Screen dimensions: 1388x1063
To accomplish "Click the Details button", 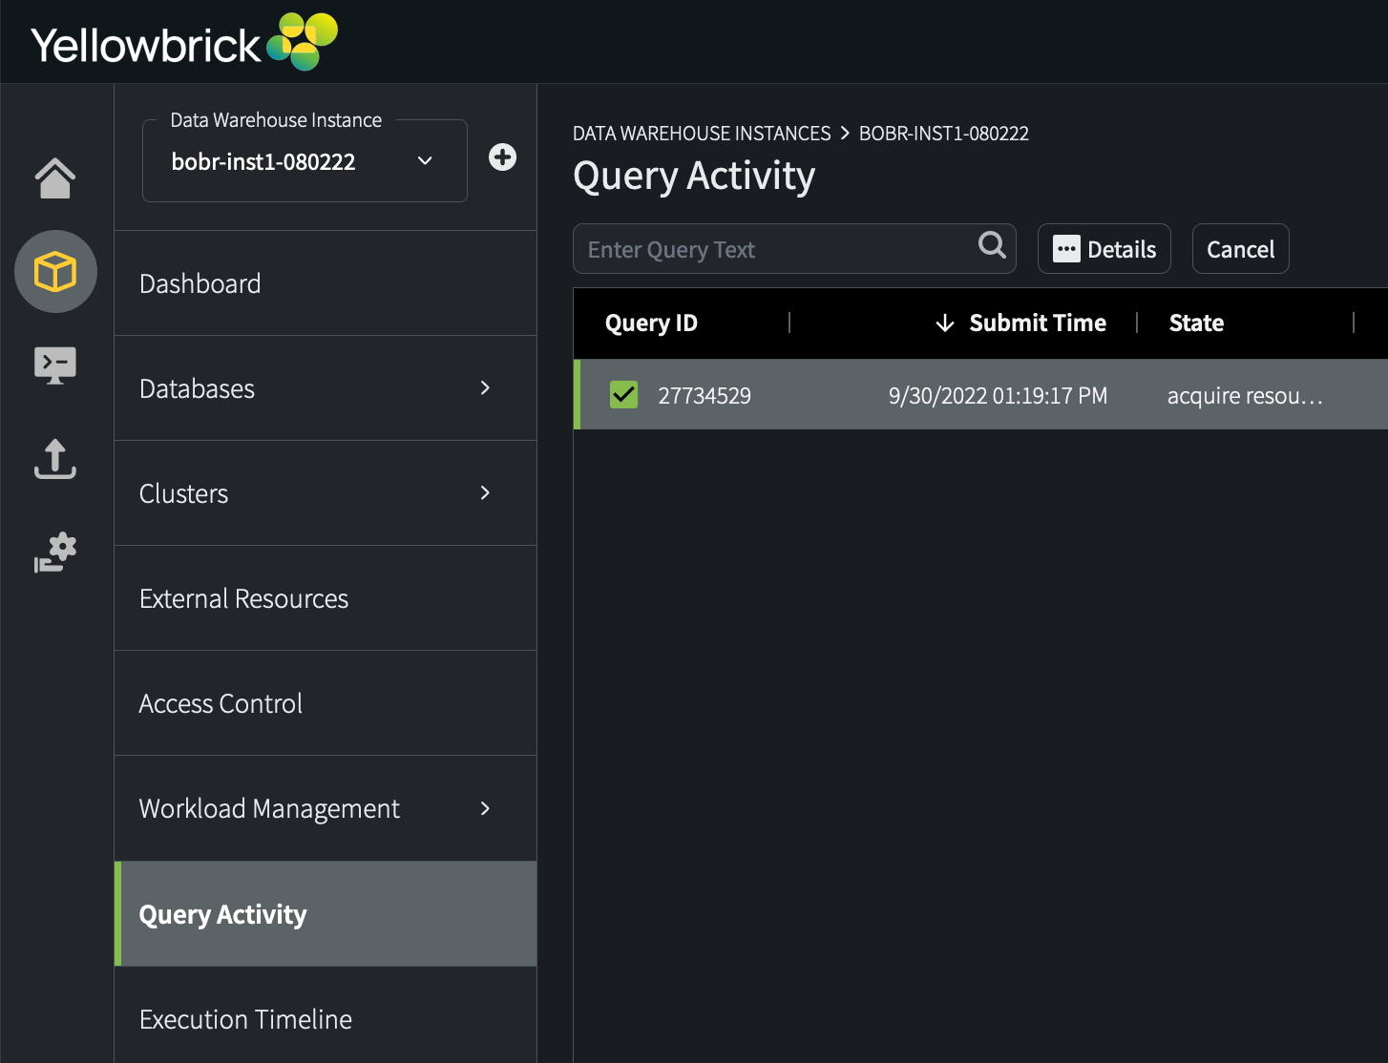I will pos(1104,249).
